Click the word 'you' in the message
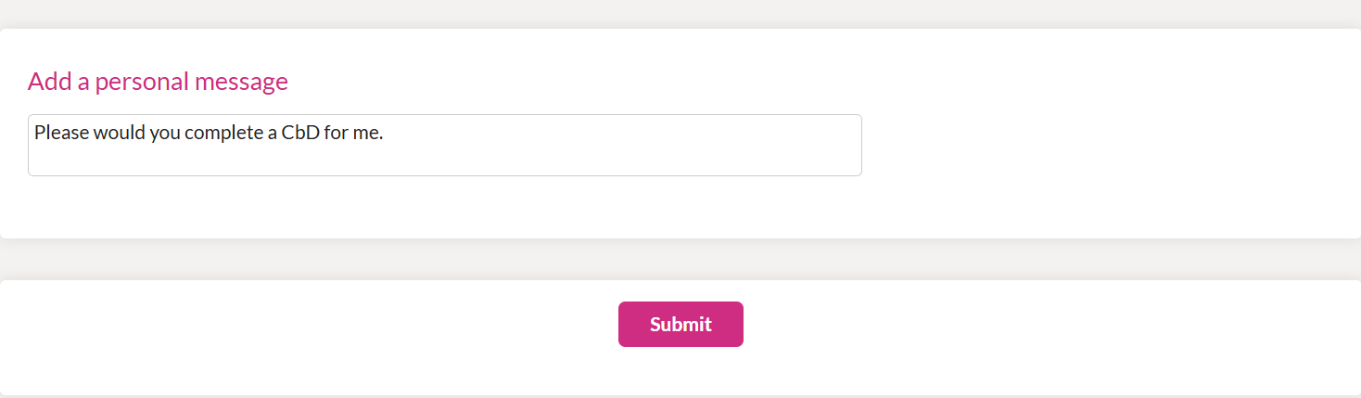1361x398 pixels. pyautogui.click(x=164, y=133)
